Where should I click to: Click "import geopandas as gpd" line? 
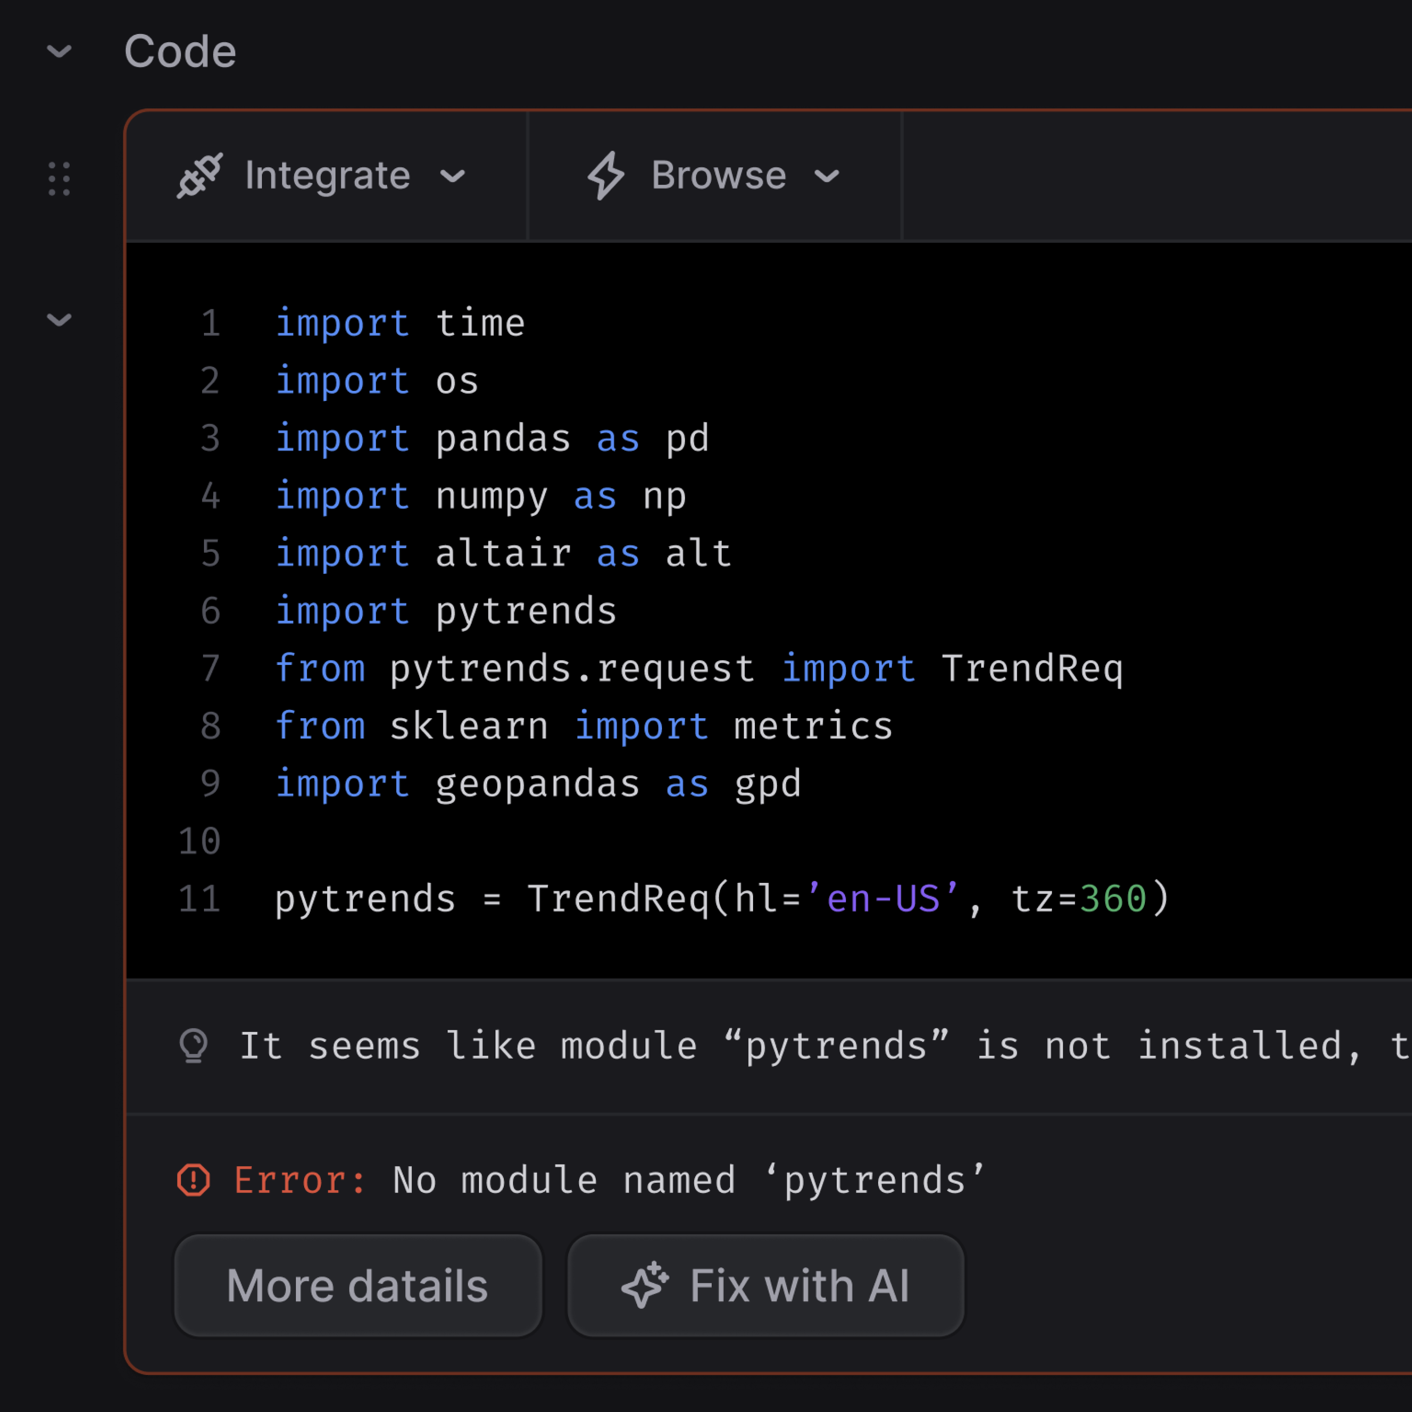(538, 784)
